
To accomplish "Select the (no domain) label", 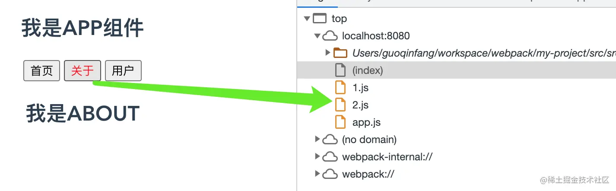I will pyautogui.click(x=369, y=140).
